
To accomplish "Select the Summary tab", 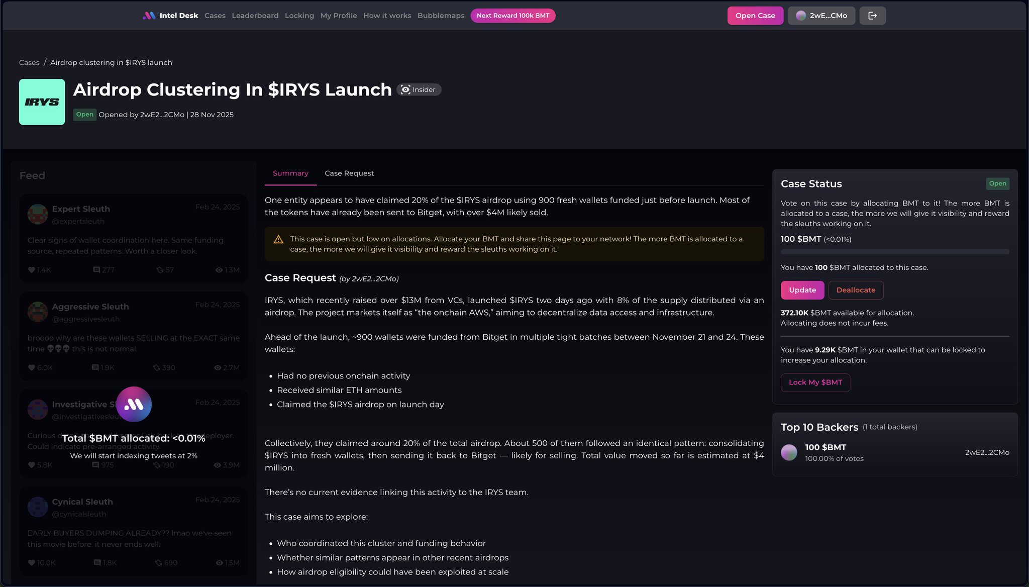I will [x=290, y=173].
